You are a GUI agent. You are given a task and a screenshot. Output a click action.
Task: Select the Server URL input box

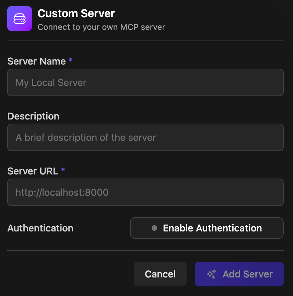pos(145,192)
